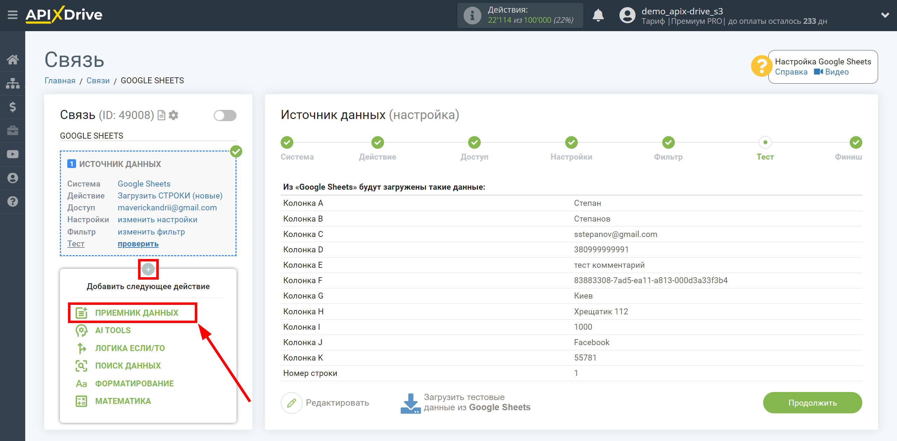
Task: Go to Связи breadcrumb
Action: click(x=98, y=80)
